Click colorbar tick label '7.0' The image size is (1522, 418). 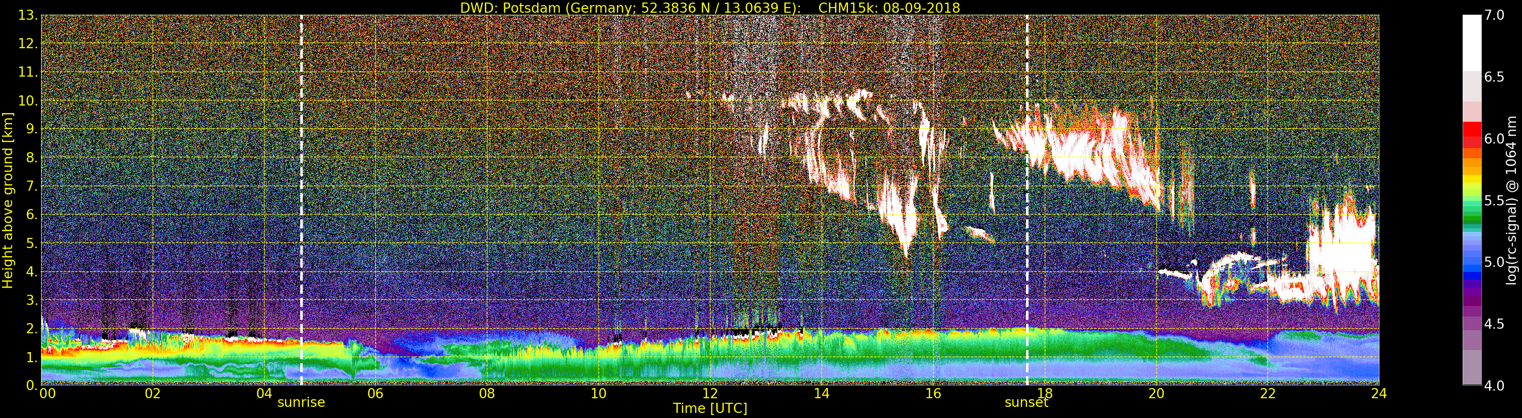[x=1494, y=15]
